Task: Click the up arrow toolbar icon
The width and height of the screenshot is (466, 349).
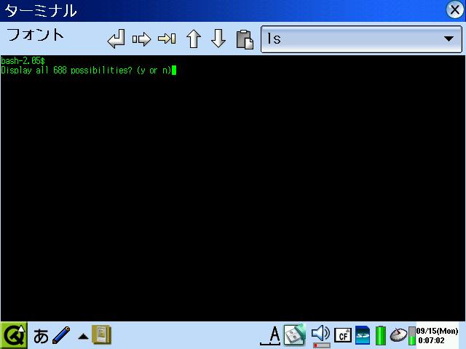Action: [x=194, y=39]
